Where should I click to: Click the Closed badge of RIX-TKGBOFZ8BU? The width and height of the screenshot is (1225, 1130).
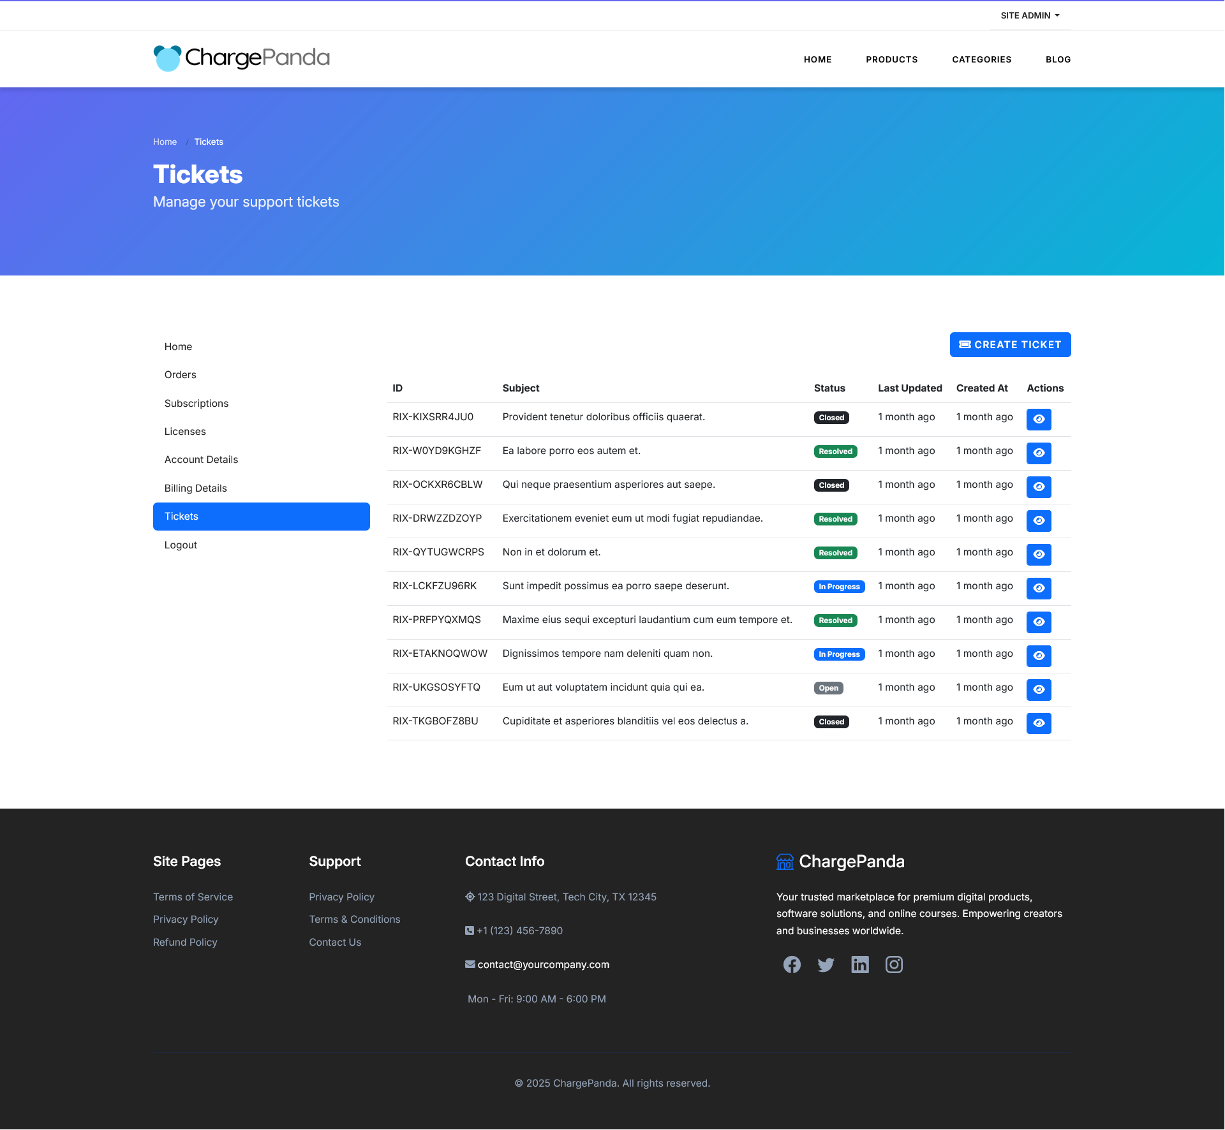[831, 722]
